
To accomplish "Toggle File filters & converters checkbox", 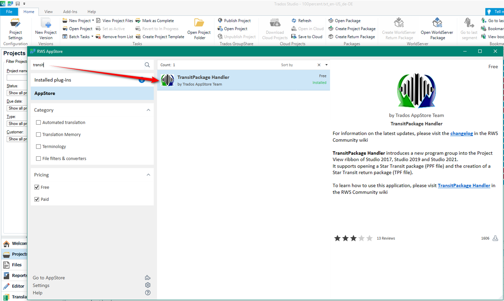I will 38,158.
